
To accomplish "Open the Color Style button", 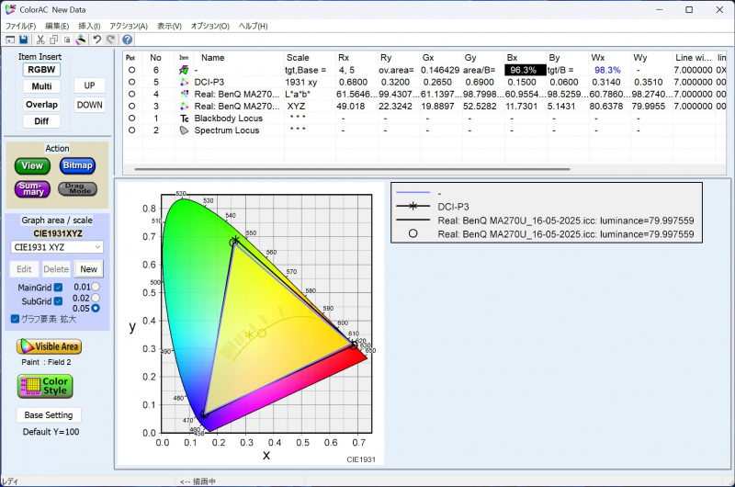I will pyautogui.click(x=43, y=387).
